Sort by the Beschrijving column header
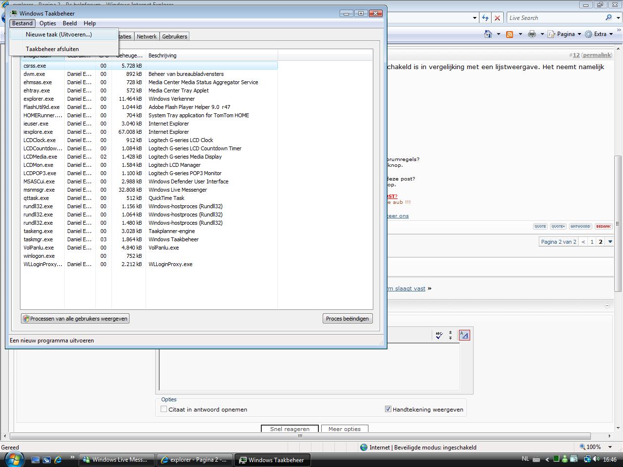The image size is (623, 467). [x=212, y=55]
